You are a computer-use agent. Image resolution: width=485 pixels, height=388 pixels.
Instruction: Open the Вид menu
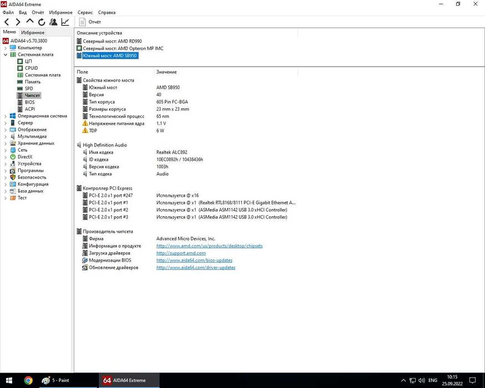pyautogui.click(x=23, y=12)
